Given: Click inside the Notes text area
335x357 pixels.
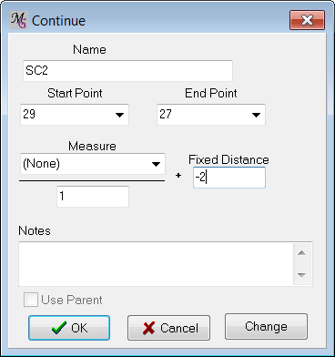Looking at the screenshot, I should click(x=156, y=264).
